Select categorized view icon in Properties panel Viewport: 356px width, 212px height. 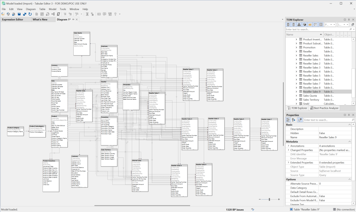click(x=289, y=120)
